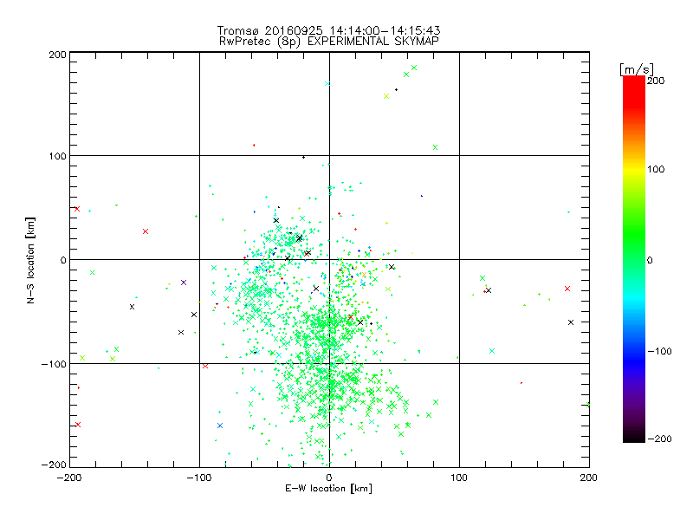Image resolution: width=693 pixels, height=520 pixels.
Task: Click the y-axis tick label '0'
Action: pyautogui.click(x=63, y=260)
